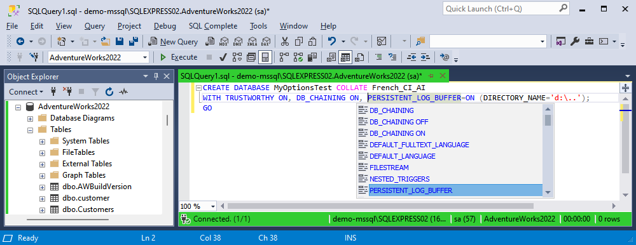Open the SQL Complete menu
The height and width of the screenshot is (245, 636).
(213, 26)
